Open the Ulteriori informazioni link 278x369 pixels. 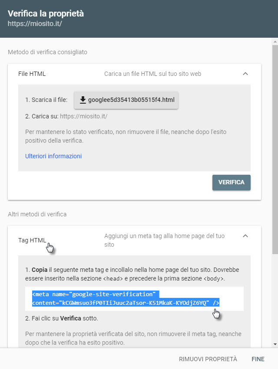53,156
